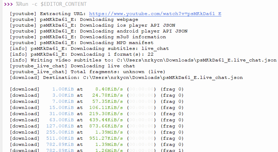The image size is (278, 152).
Task: Click the 511.00KiB download size value
Action: click(60, 138)
